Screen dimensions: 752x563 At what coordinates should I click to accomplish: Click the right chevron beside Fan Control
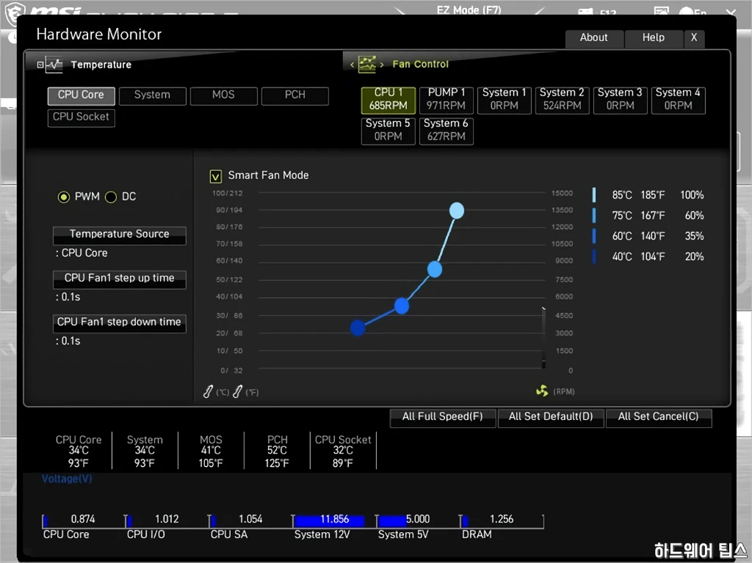pyautogui.click(x=382, y=65)
